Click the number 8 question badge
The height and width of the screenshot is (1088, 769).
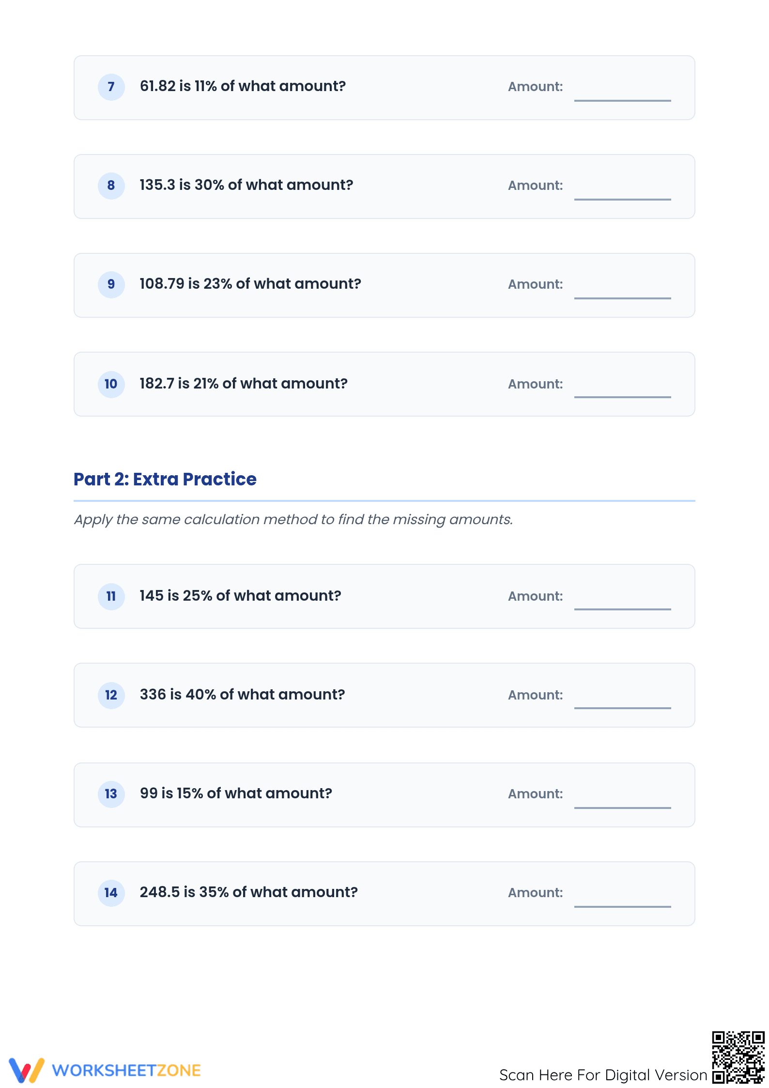(111, 186)
